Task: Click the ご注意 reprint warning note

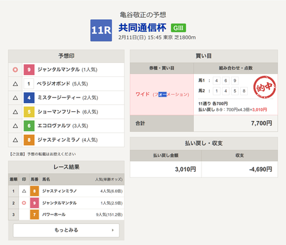Action: click(43, 154)
